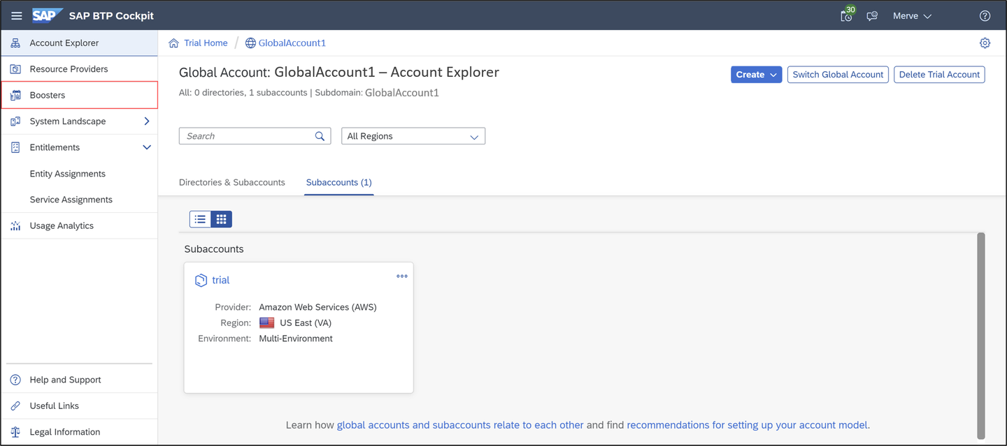Go to Trial Home breadcrumb link
Screen dimensions: 1007x446
pyautogui.click(x=206, y=43)
